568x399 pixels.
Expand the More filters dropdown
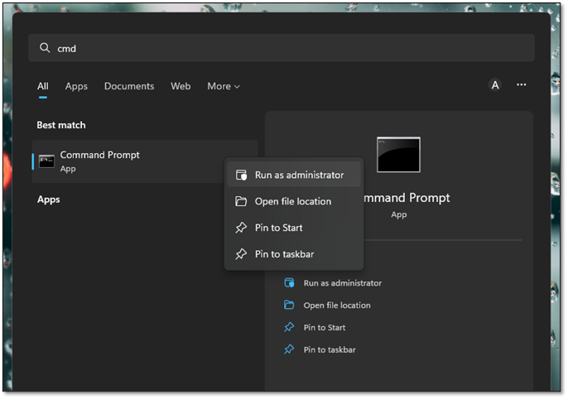click(x=224, y=86)
